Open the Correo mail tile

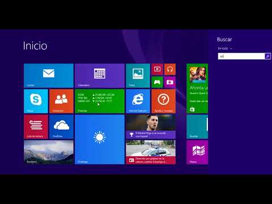(x=49, y=75)
